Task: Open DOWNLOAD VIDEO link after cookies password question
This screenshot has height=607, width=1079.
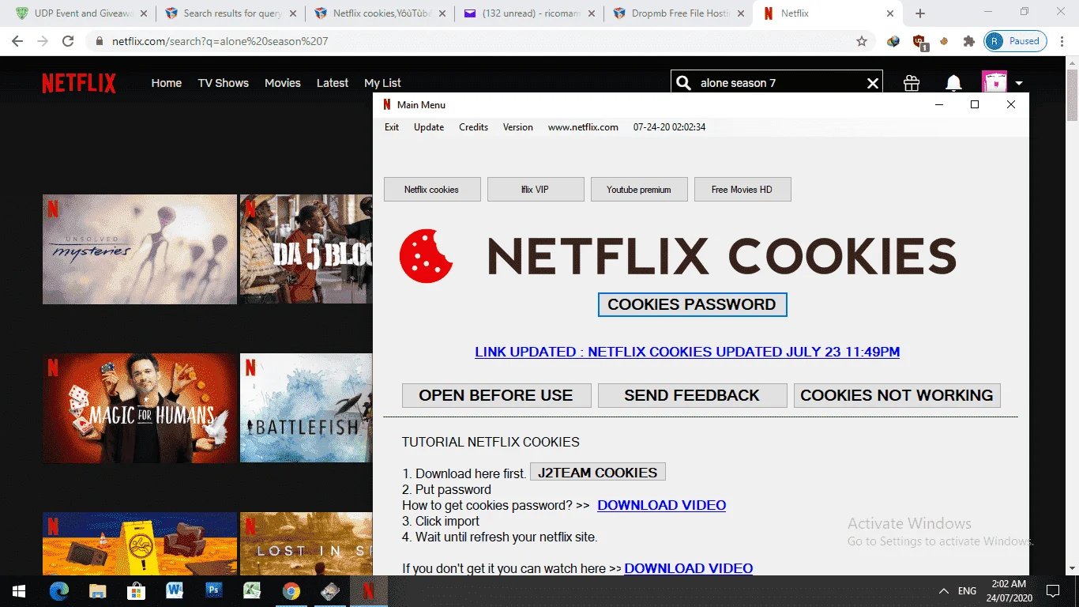Action: click(662, 505)
